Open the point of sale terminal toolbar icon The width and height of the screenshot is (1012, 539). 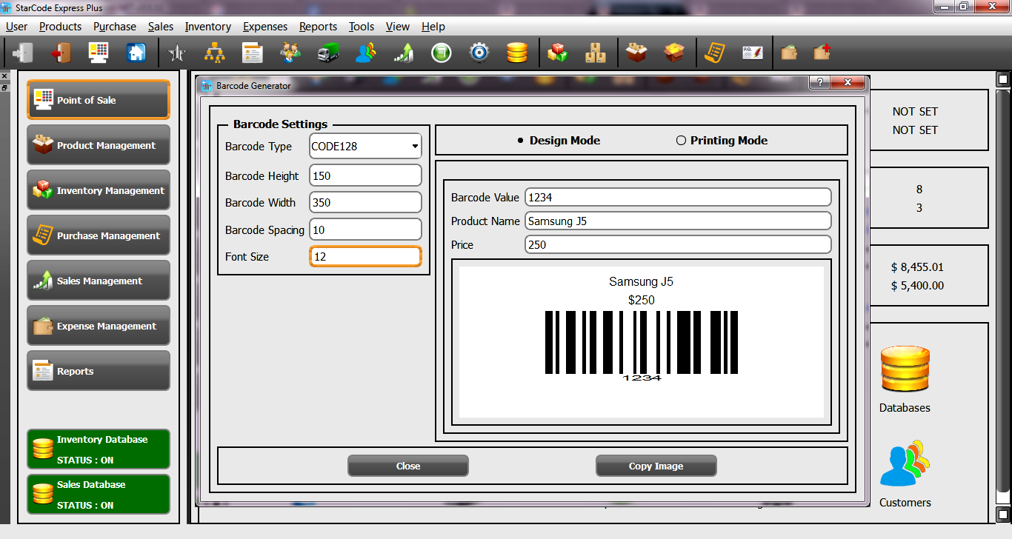(x=98, y=53)
